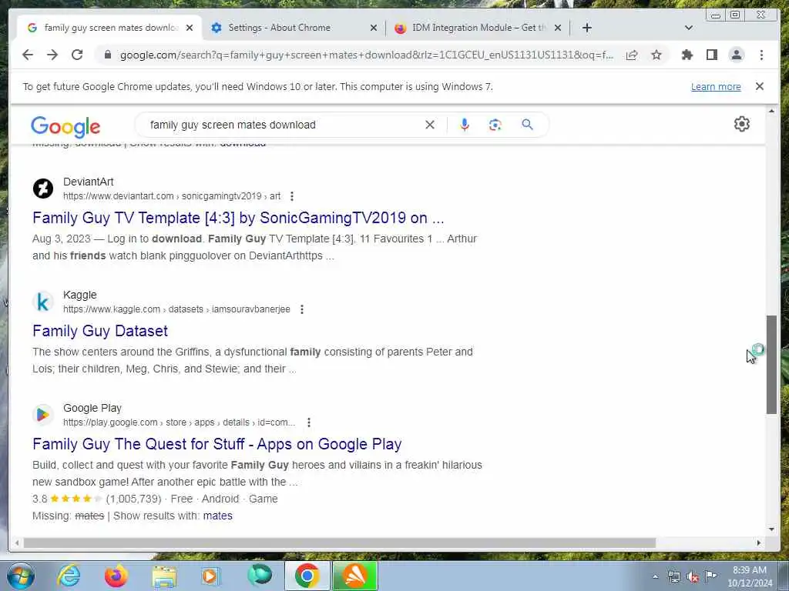The image size is (789, 591).
Task: Click the horizontal scrollbar thumb
Action: pos(340,543)
